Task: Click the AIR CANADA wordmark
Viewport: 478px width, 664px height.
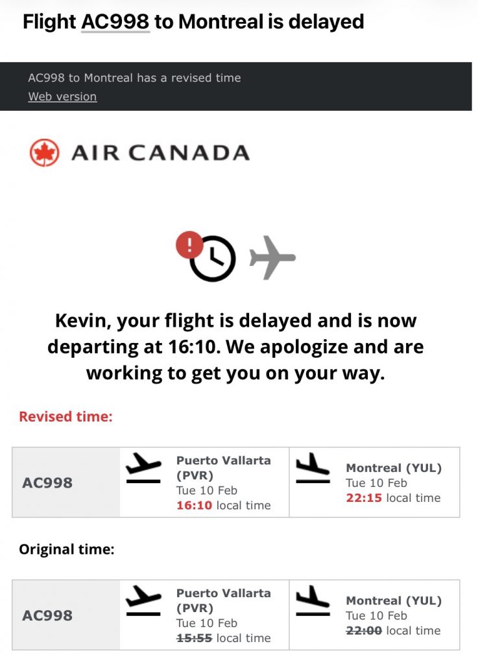Action: [160, 153]
